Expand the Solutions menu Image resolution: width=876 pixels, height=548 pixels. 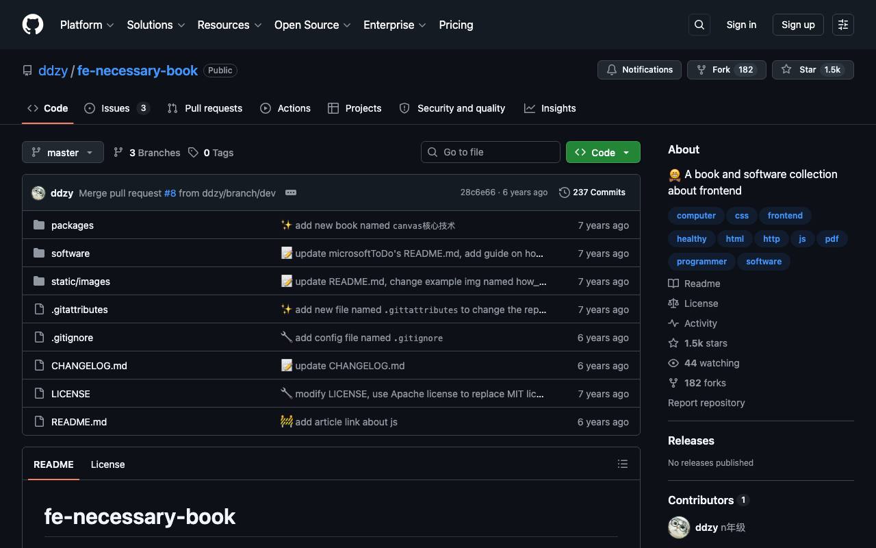[156, 25]
